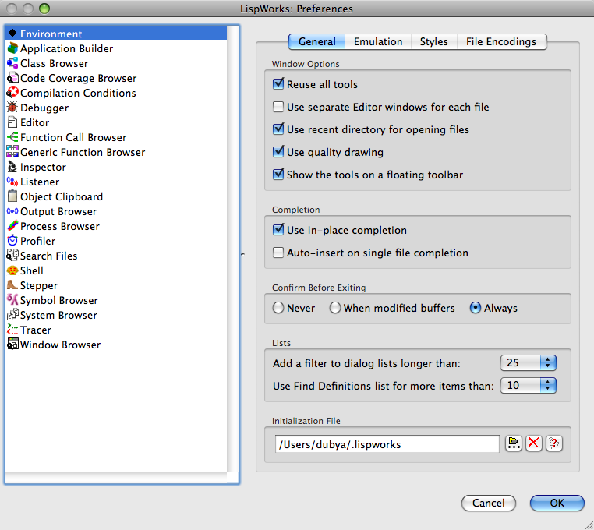Select Listener in the preferences list

(x=39, y=182)
